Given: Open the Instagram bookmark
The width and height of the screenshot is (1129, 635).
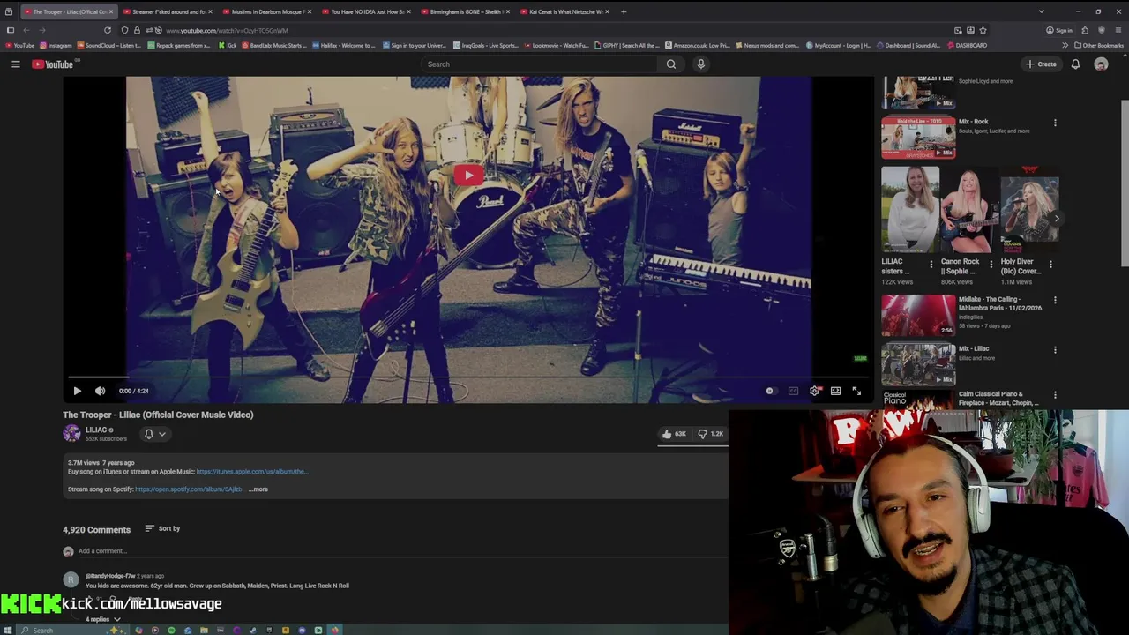Looking at the screenshot, I should click(x=55, y=45).
